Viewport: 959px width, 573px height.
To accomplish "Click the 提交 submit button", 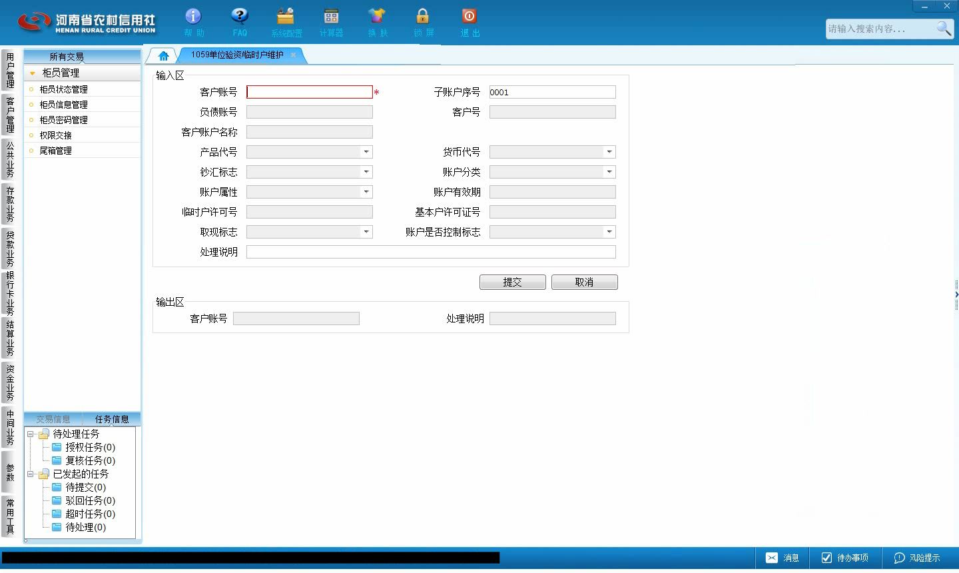I will (512, 283).
